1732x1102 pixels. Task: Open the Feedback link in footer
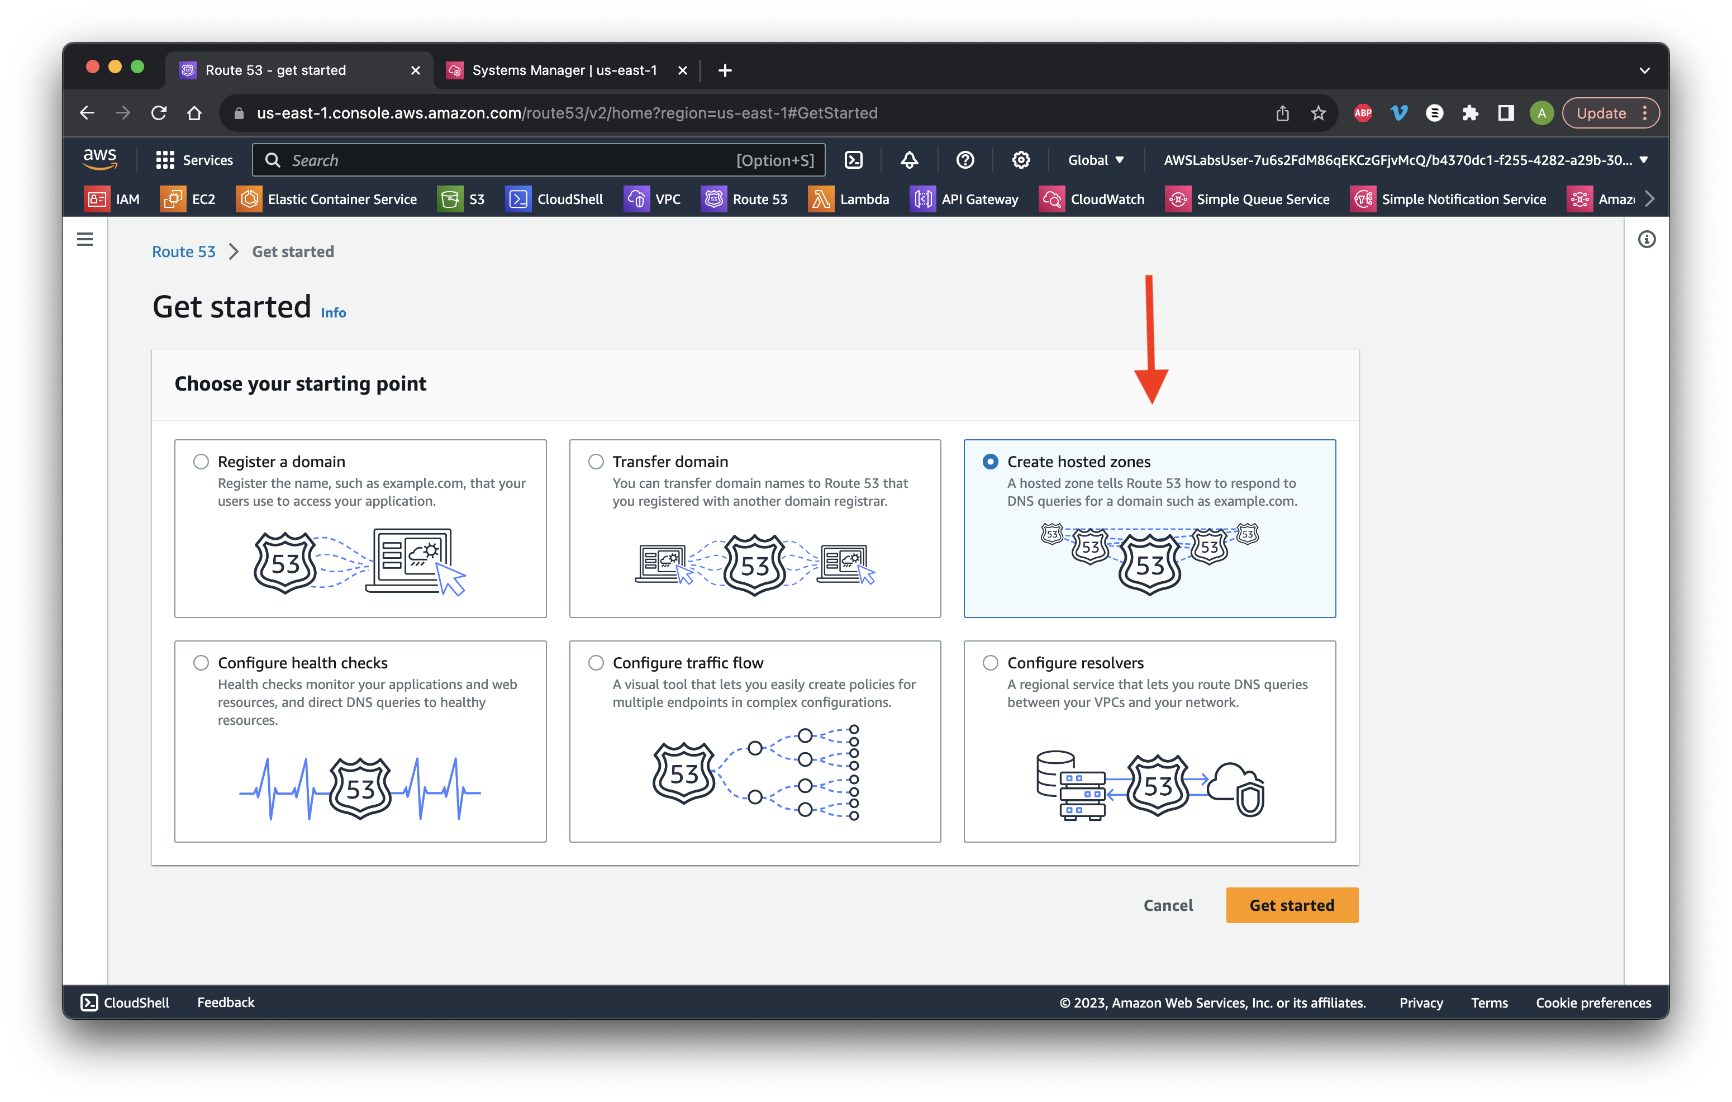(226, 1002)
